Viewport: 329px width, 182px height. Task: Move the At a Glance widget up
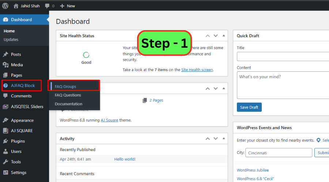coord(208,88)
